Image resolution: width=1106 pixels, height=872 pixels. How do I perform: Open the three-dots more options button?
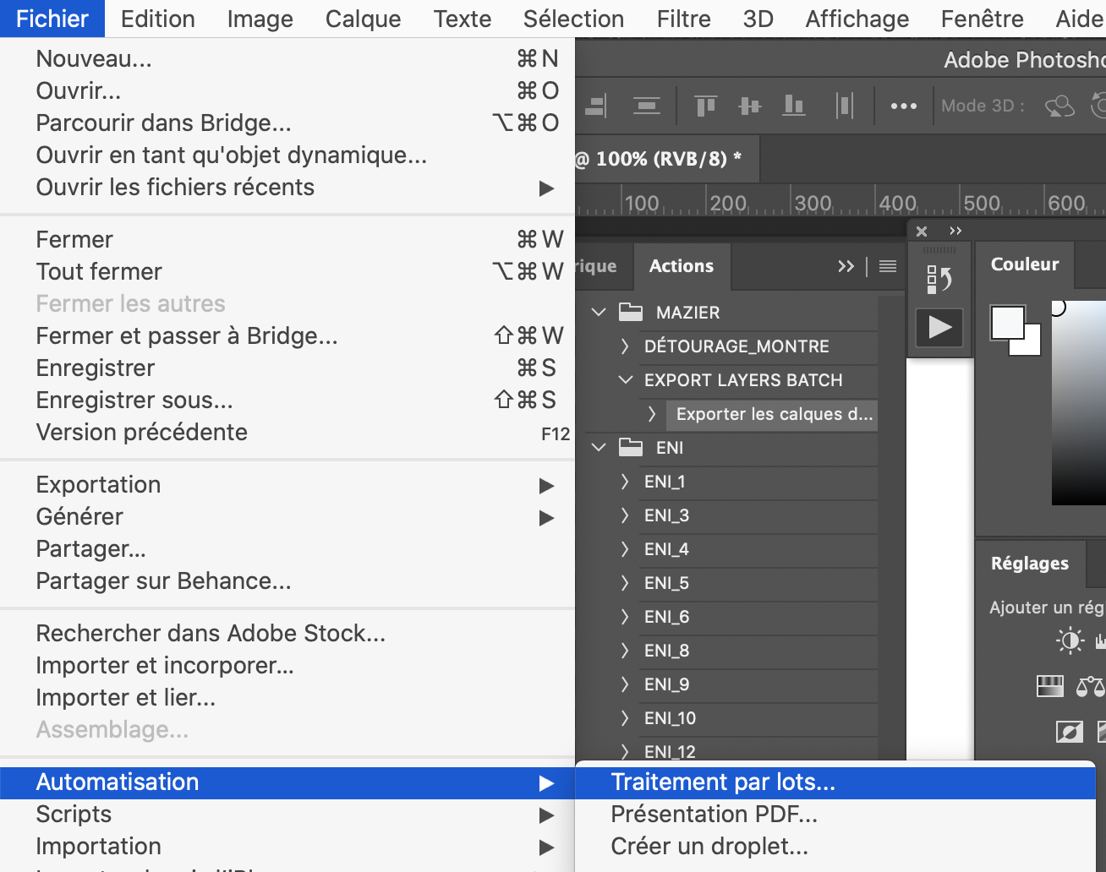903,106
